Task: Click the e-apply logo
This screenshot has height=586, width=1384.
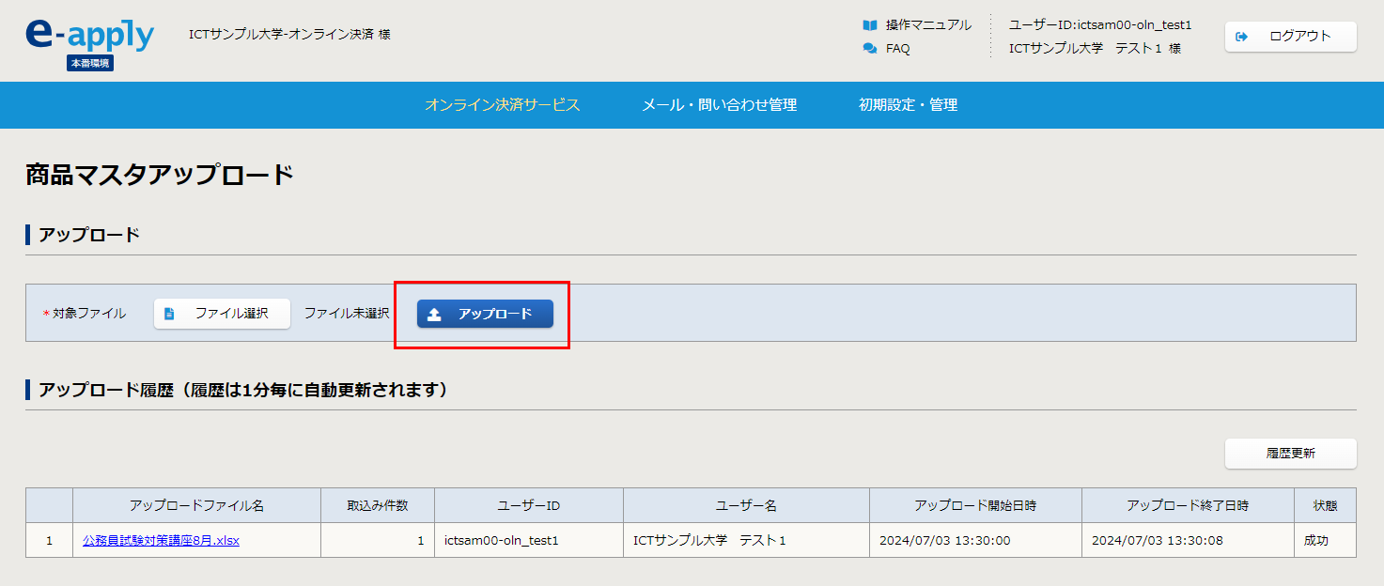Action: pos(89,34)
